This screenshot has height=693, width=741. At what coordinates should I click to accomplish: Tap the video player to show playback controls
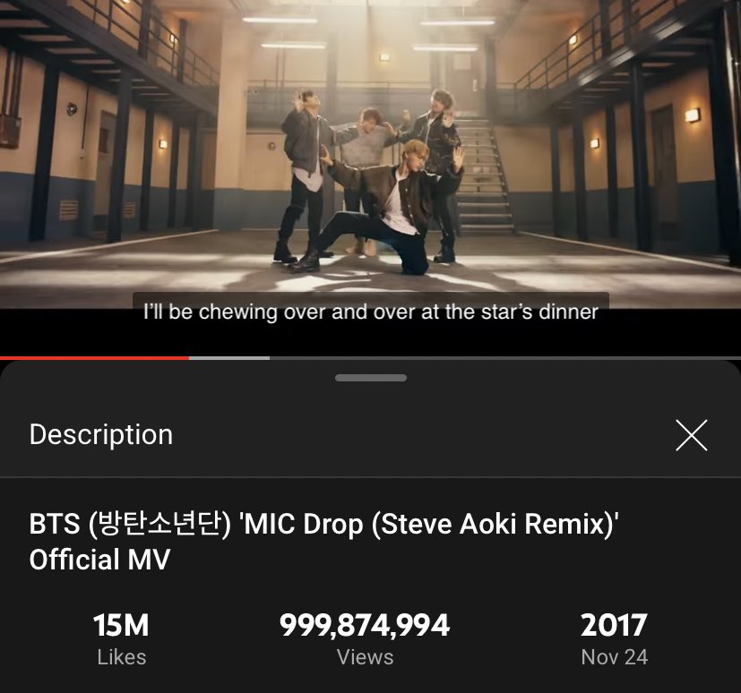pyautogui.click(x=371, y=154)
